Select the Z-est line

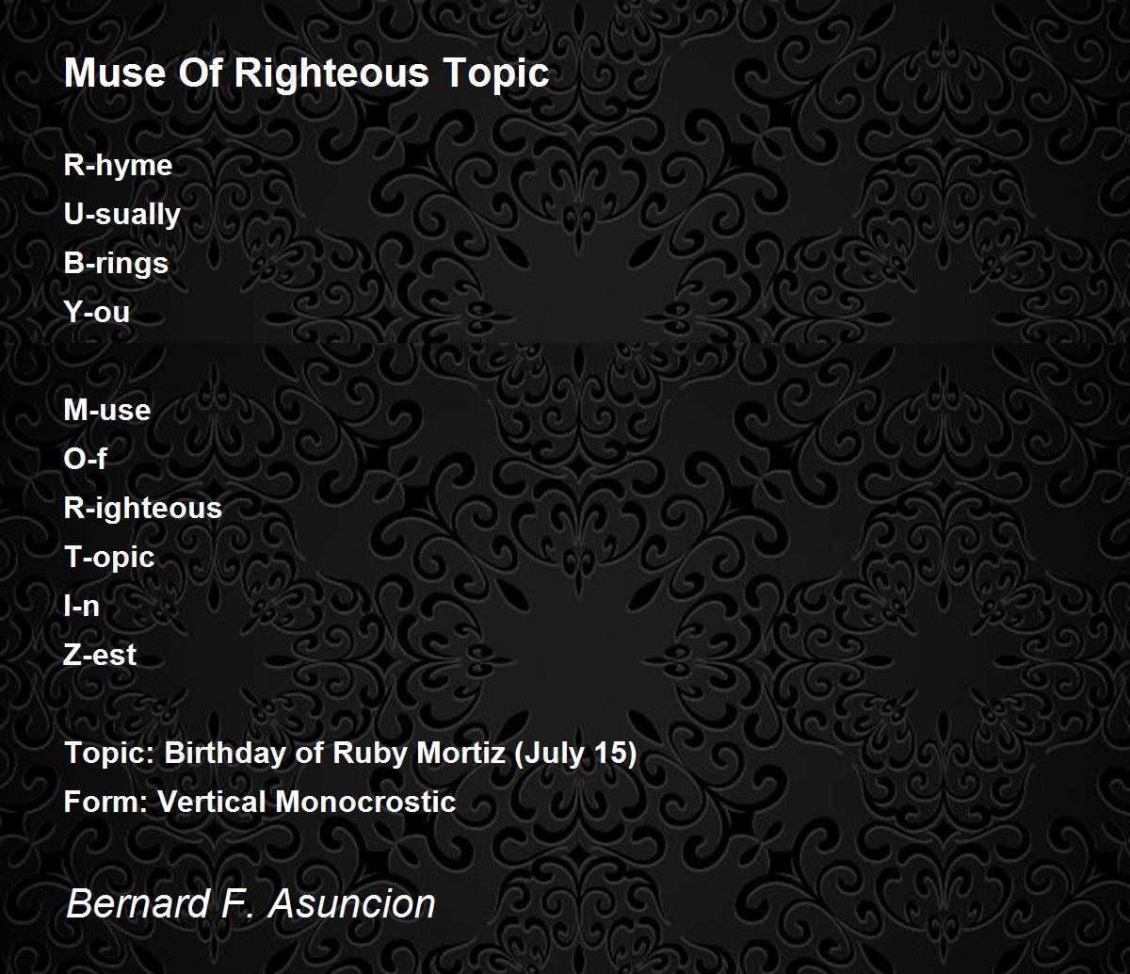[x=101, y=656]
